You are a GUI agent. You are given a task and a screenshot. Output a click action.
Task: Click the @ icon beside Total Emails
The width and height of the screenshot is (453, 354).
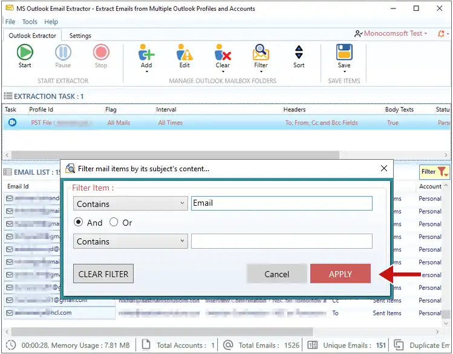228,345
